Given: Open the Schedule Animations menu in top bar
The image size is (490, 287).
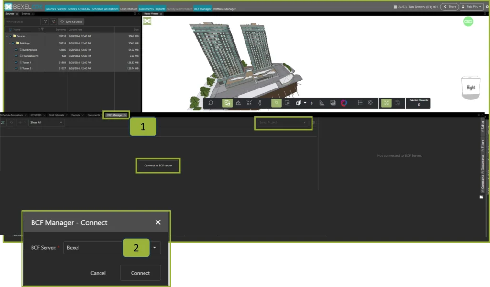Looking at the screenshot, I should coord(105,9).
